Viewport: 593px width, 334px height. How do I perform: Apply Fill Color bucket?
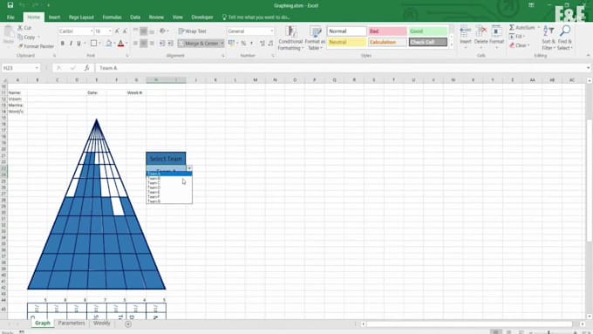109,44
